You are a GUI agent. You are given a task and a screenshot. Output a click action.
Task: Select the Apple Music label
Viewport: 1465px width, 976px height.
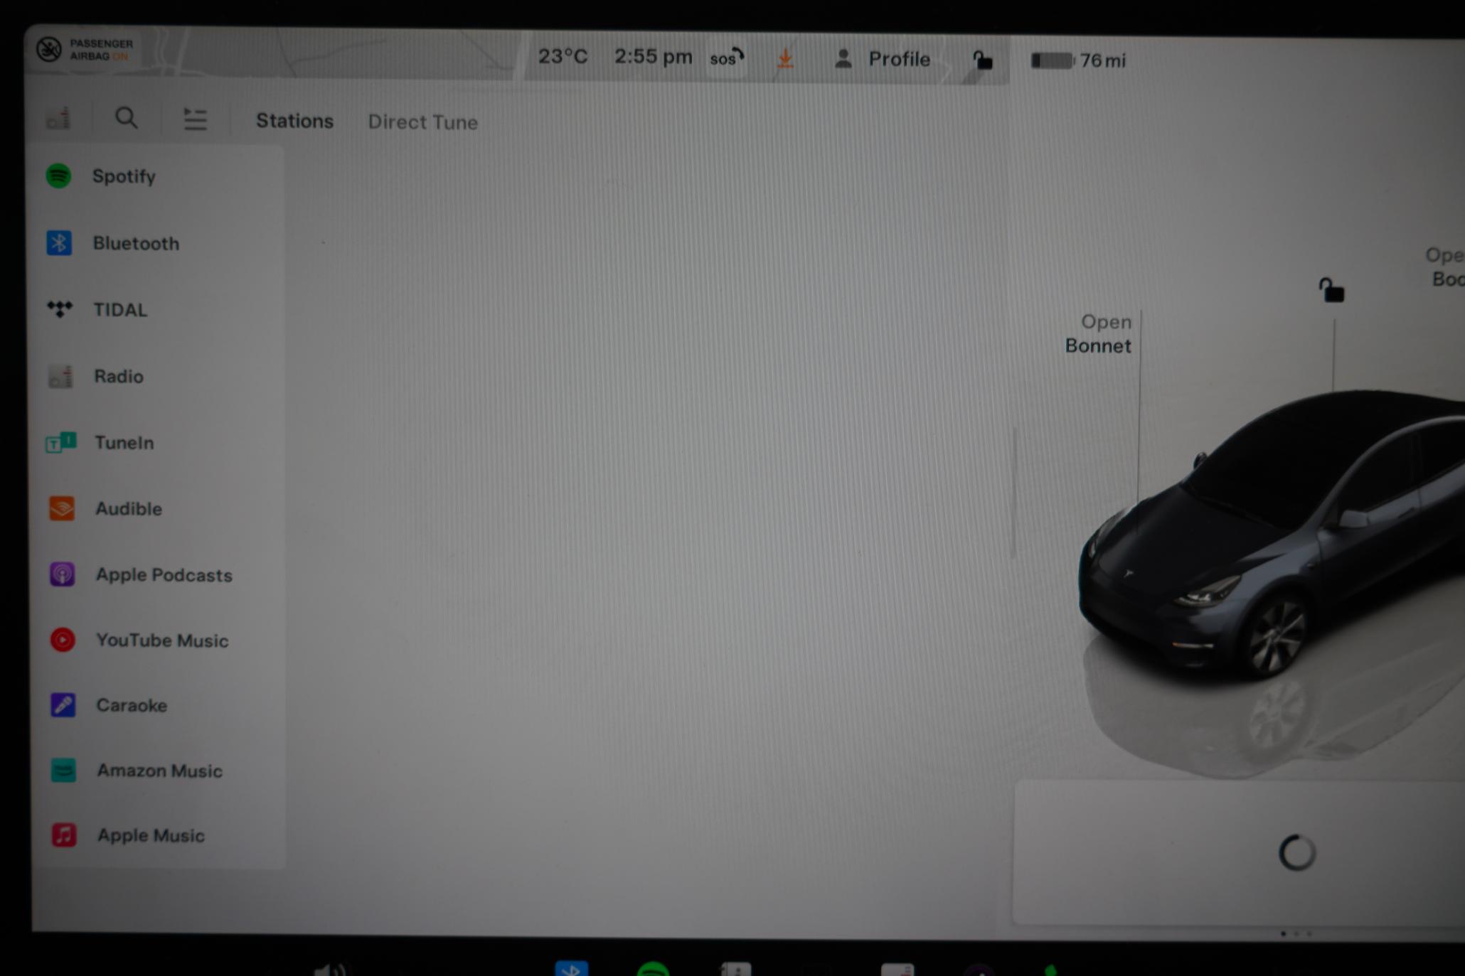[151, 835]
